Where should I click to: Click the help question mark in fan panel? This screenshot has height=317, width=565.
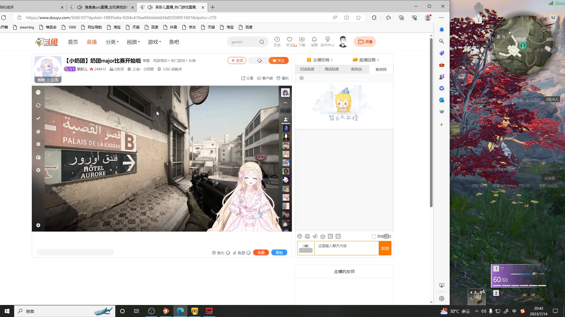(302, 78)
